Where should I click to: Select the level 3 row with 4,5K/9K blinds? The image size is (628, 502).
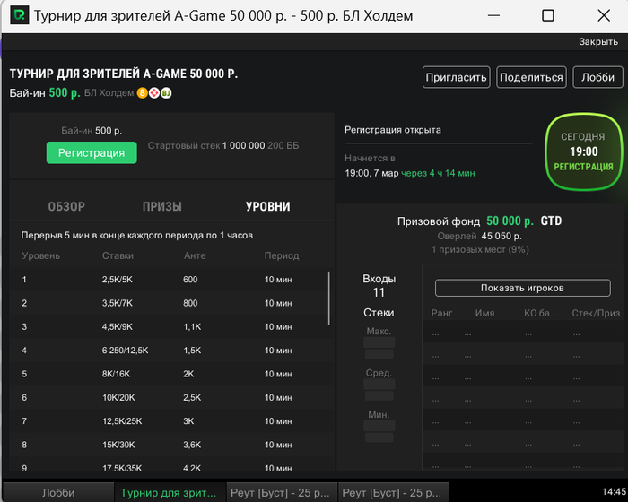coord(171,326)
